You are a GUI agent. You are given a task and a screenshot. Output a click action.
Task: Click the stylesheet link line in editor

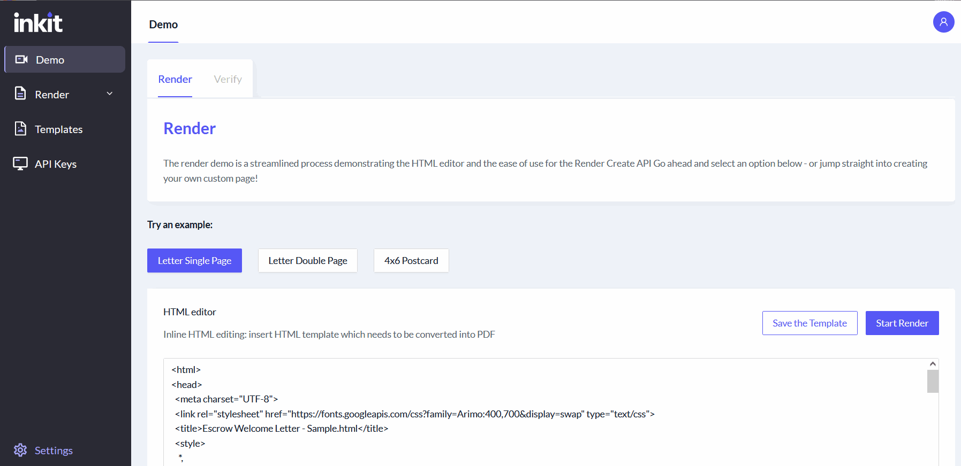tap(415, 414)
